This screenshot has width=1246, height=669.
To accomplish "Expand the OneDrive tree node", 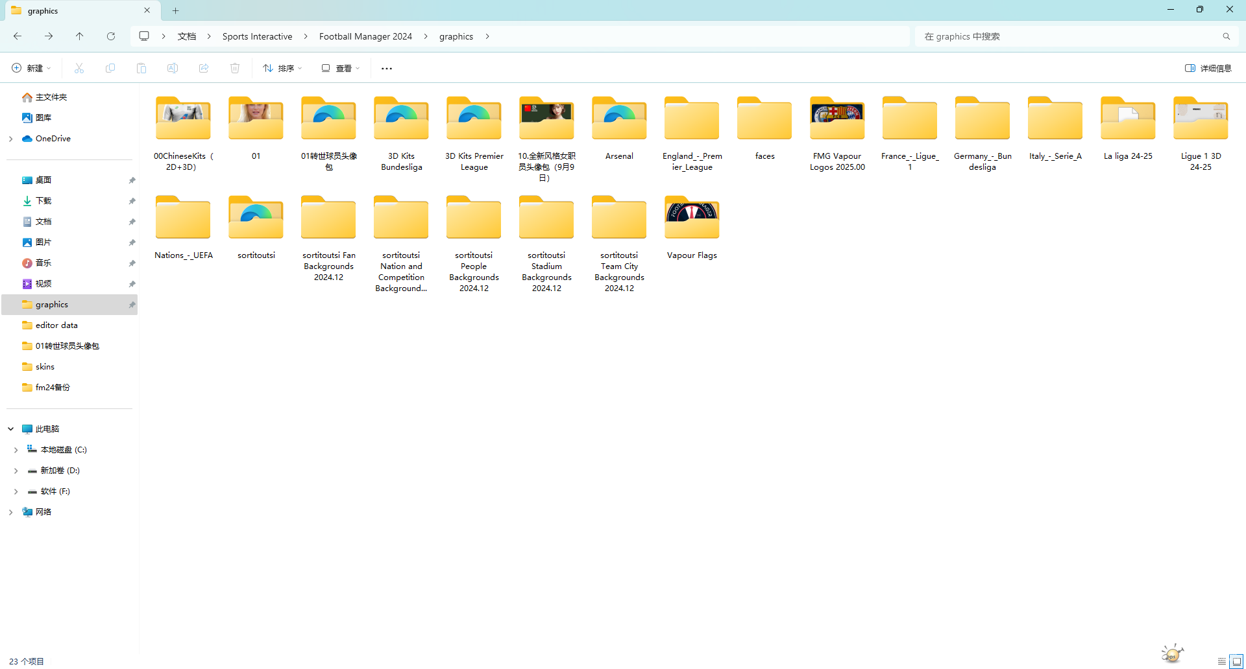I will tap(10, 139).
